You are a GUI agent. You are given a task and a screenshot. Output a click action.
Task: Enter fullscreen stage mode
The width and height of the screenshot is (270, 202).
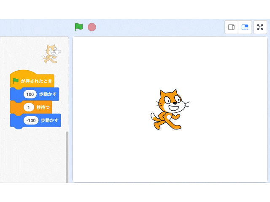pyautogui.click(x=260, y=27)
